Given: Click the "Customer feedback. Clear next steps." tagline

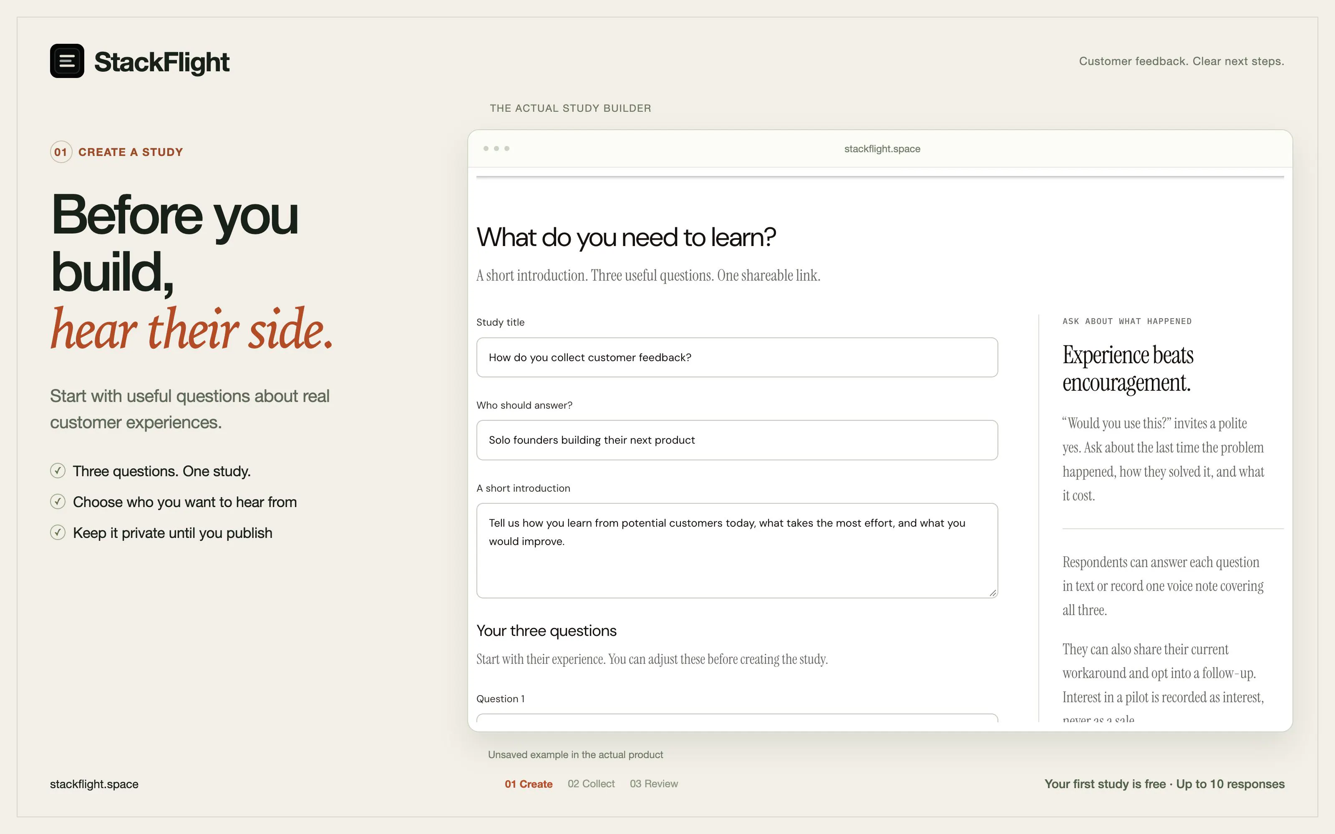Looking at the screenshot, I should coord(1181,61).
